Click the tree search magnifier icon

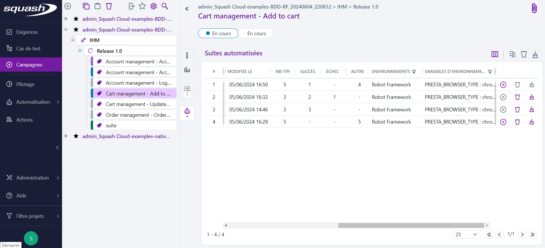coord(165,6)
